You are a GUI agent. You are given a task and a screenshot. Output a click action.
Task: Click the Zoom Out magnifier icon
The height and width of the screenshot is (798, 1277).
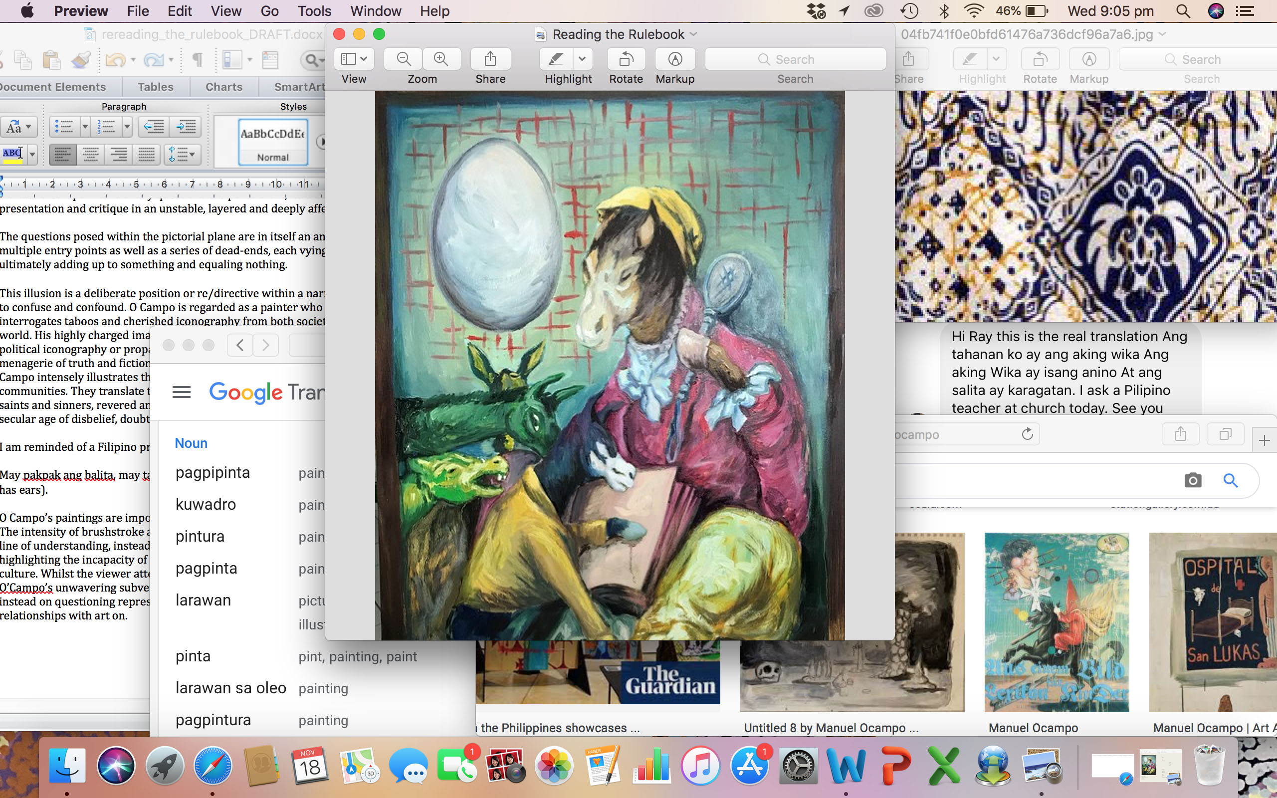click(404, 58)
